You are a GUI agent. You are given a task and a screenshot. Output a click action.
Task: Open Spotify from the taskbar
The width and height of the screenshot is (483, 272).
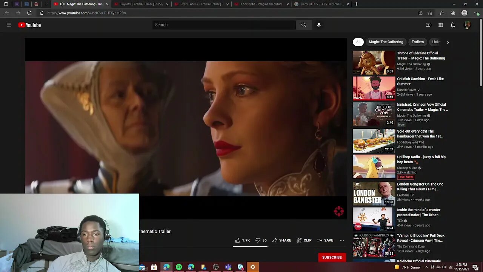click(x=179, y=267)
